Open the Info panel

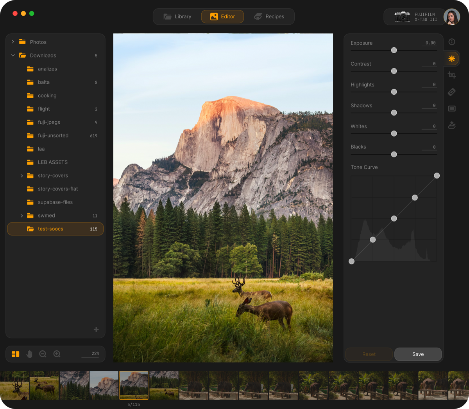(452, 42)
